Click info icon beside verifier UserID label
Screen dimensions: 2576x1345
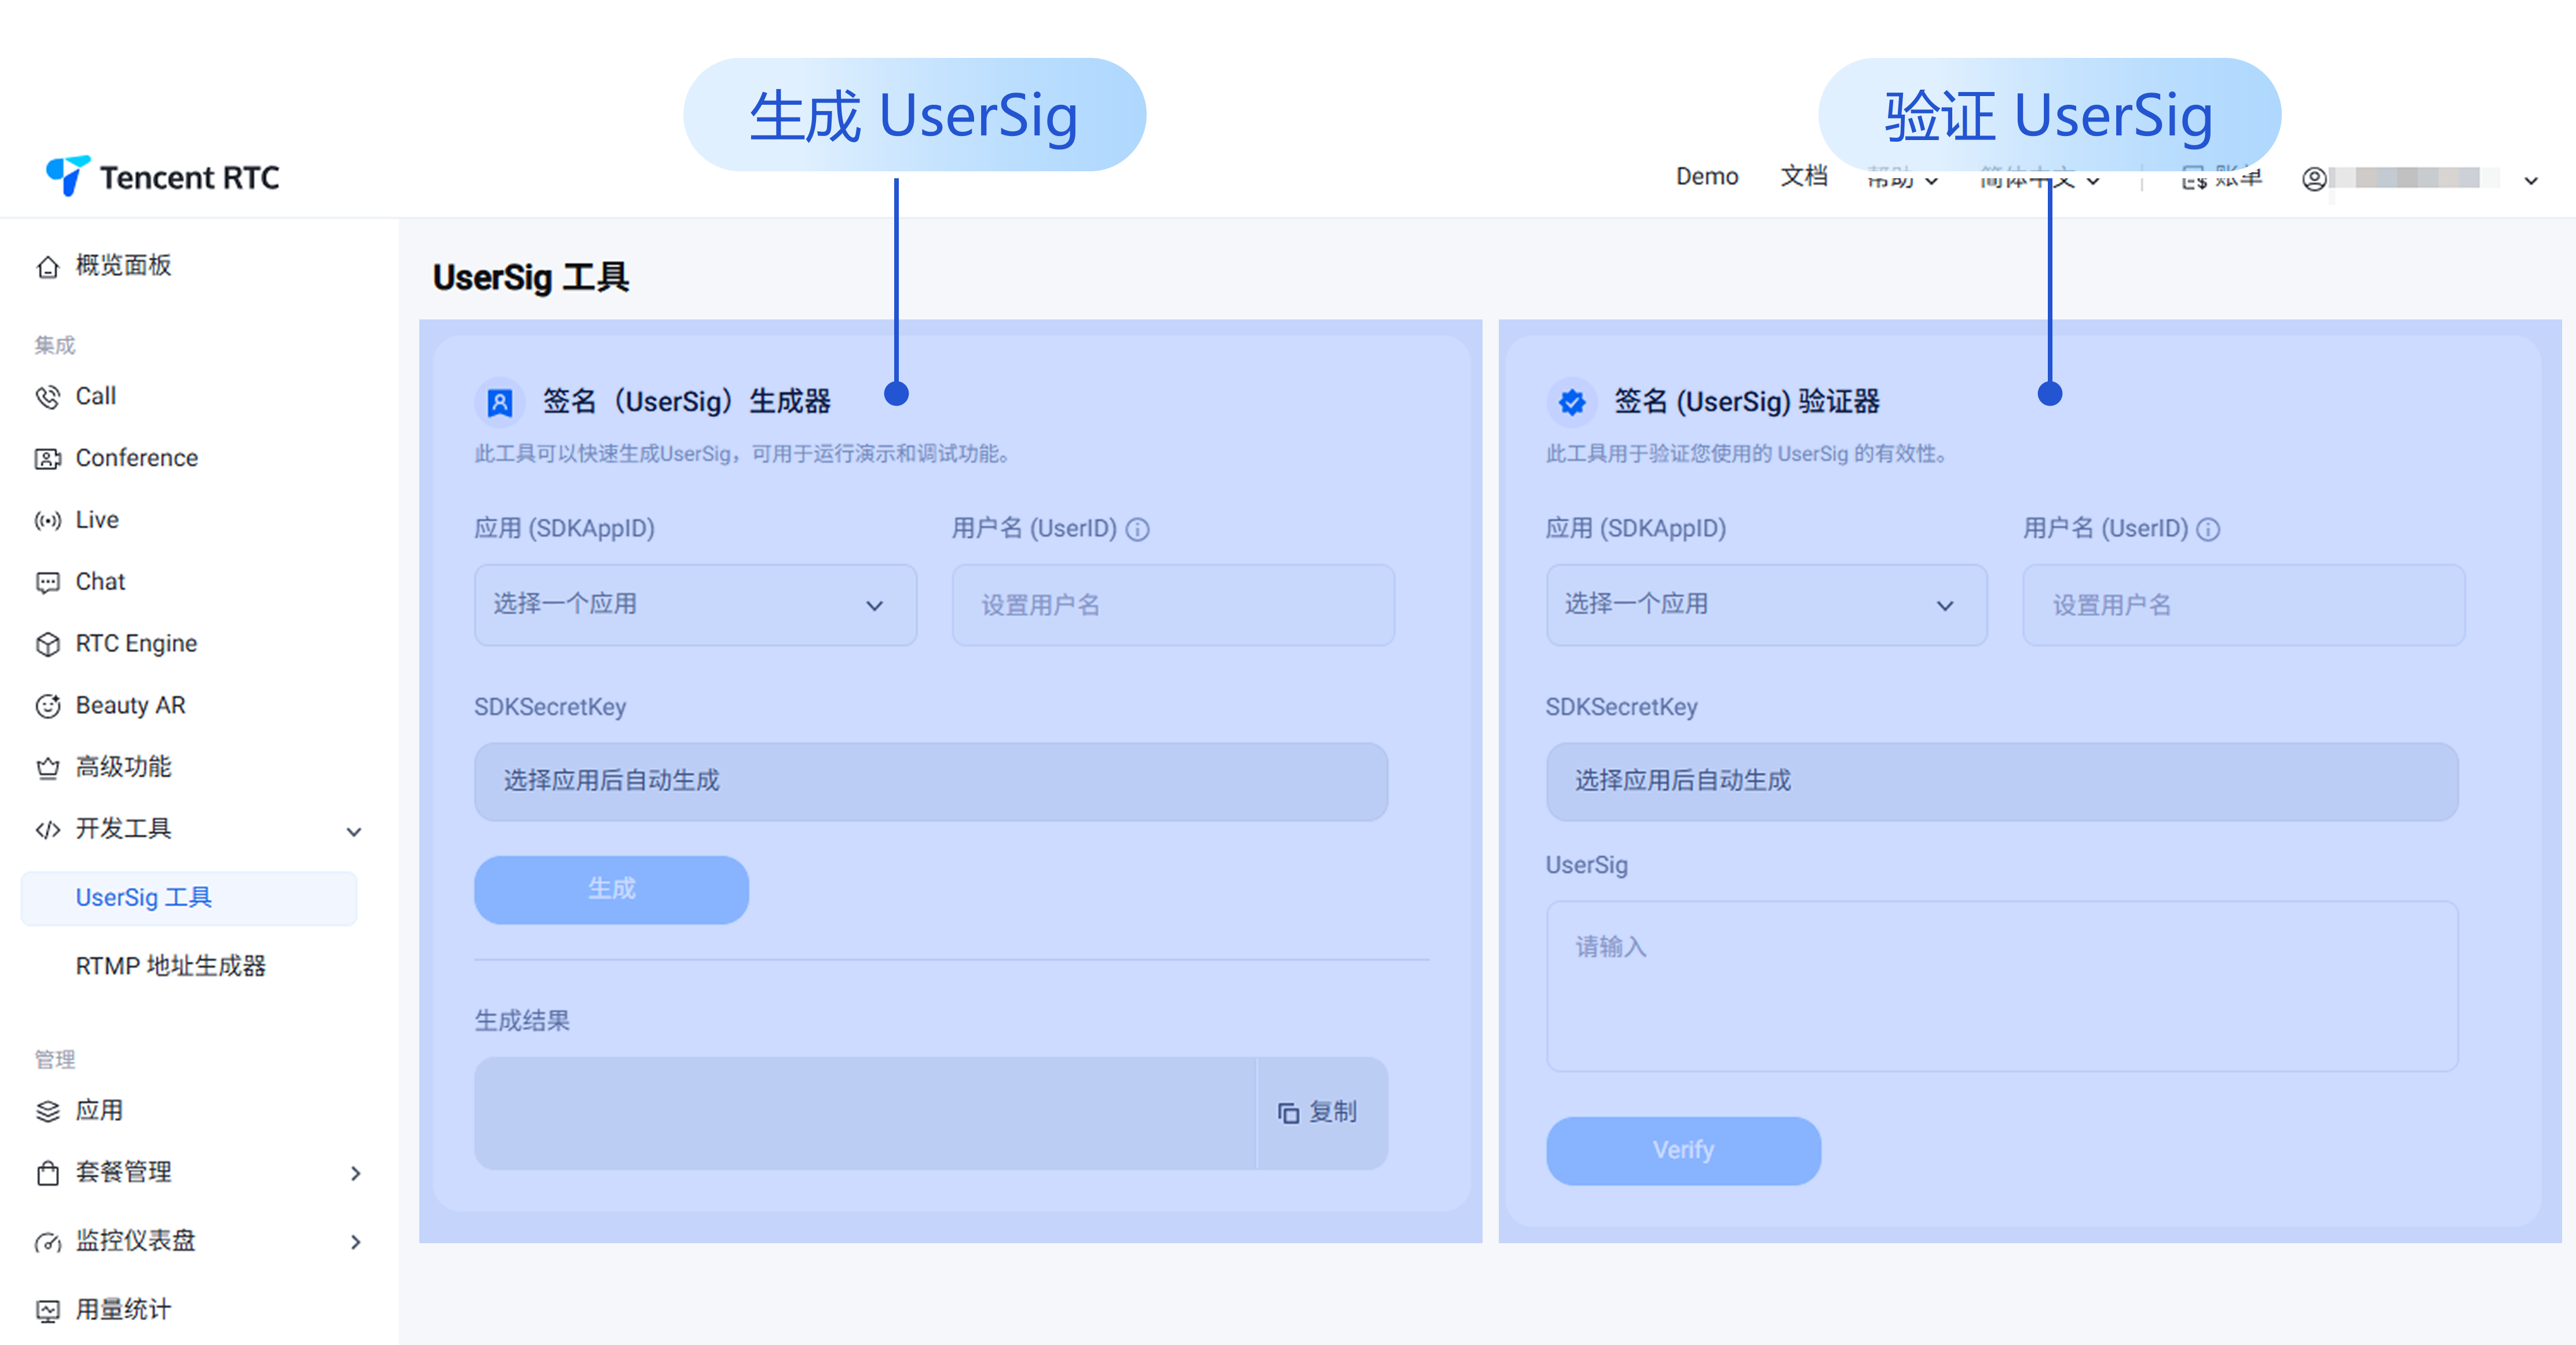tap(2208, 530)
